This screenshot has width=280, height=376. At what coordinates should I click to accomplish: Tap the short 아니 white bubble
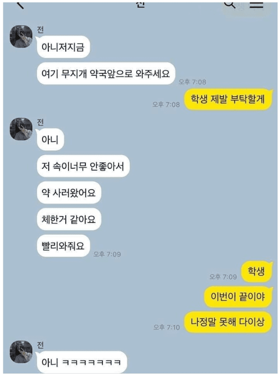tap(50, 139)
